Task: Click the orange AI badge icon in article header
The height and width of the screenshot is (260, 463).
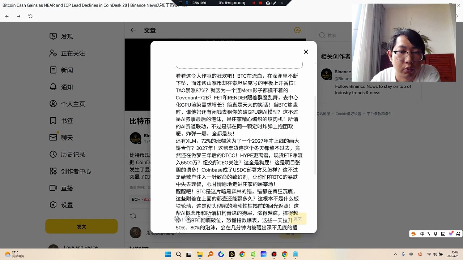Action: pos(297,30)
